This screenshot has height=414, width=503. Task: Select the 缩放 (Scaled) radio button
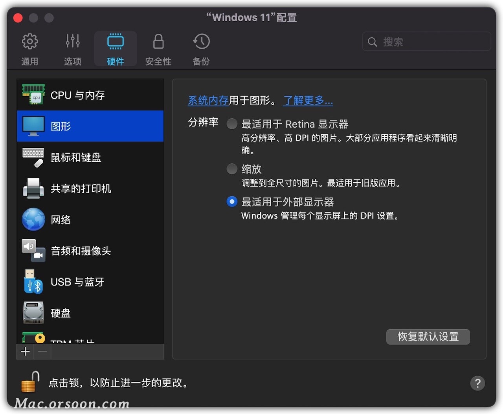pyautogui.click(x=232, y=169)
